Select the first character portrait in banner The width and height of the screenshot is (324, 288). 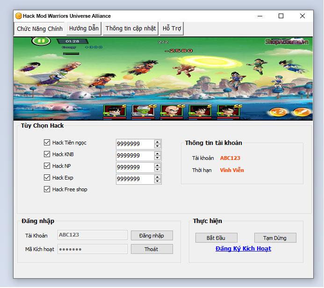[x=115, y=112]
